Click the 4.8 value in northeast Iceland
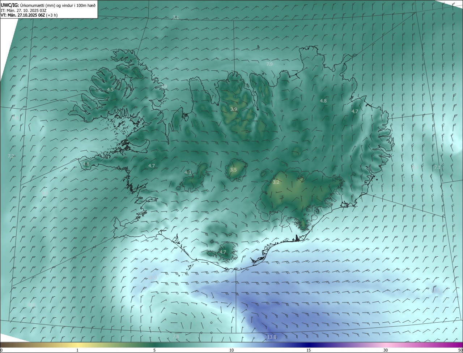 [323, 101]
